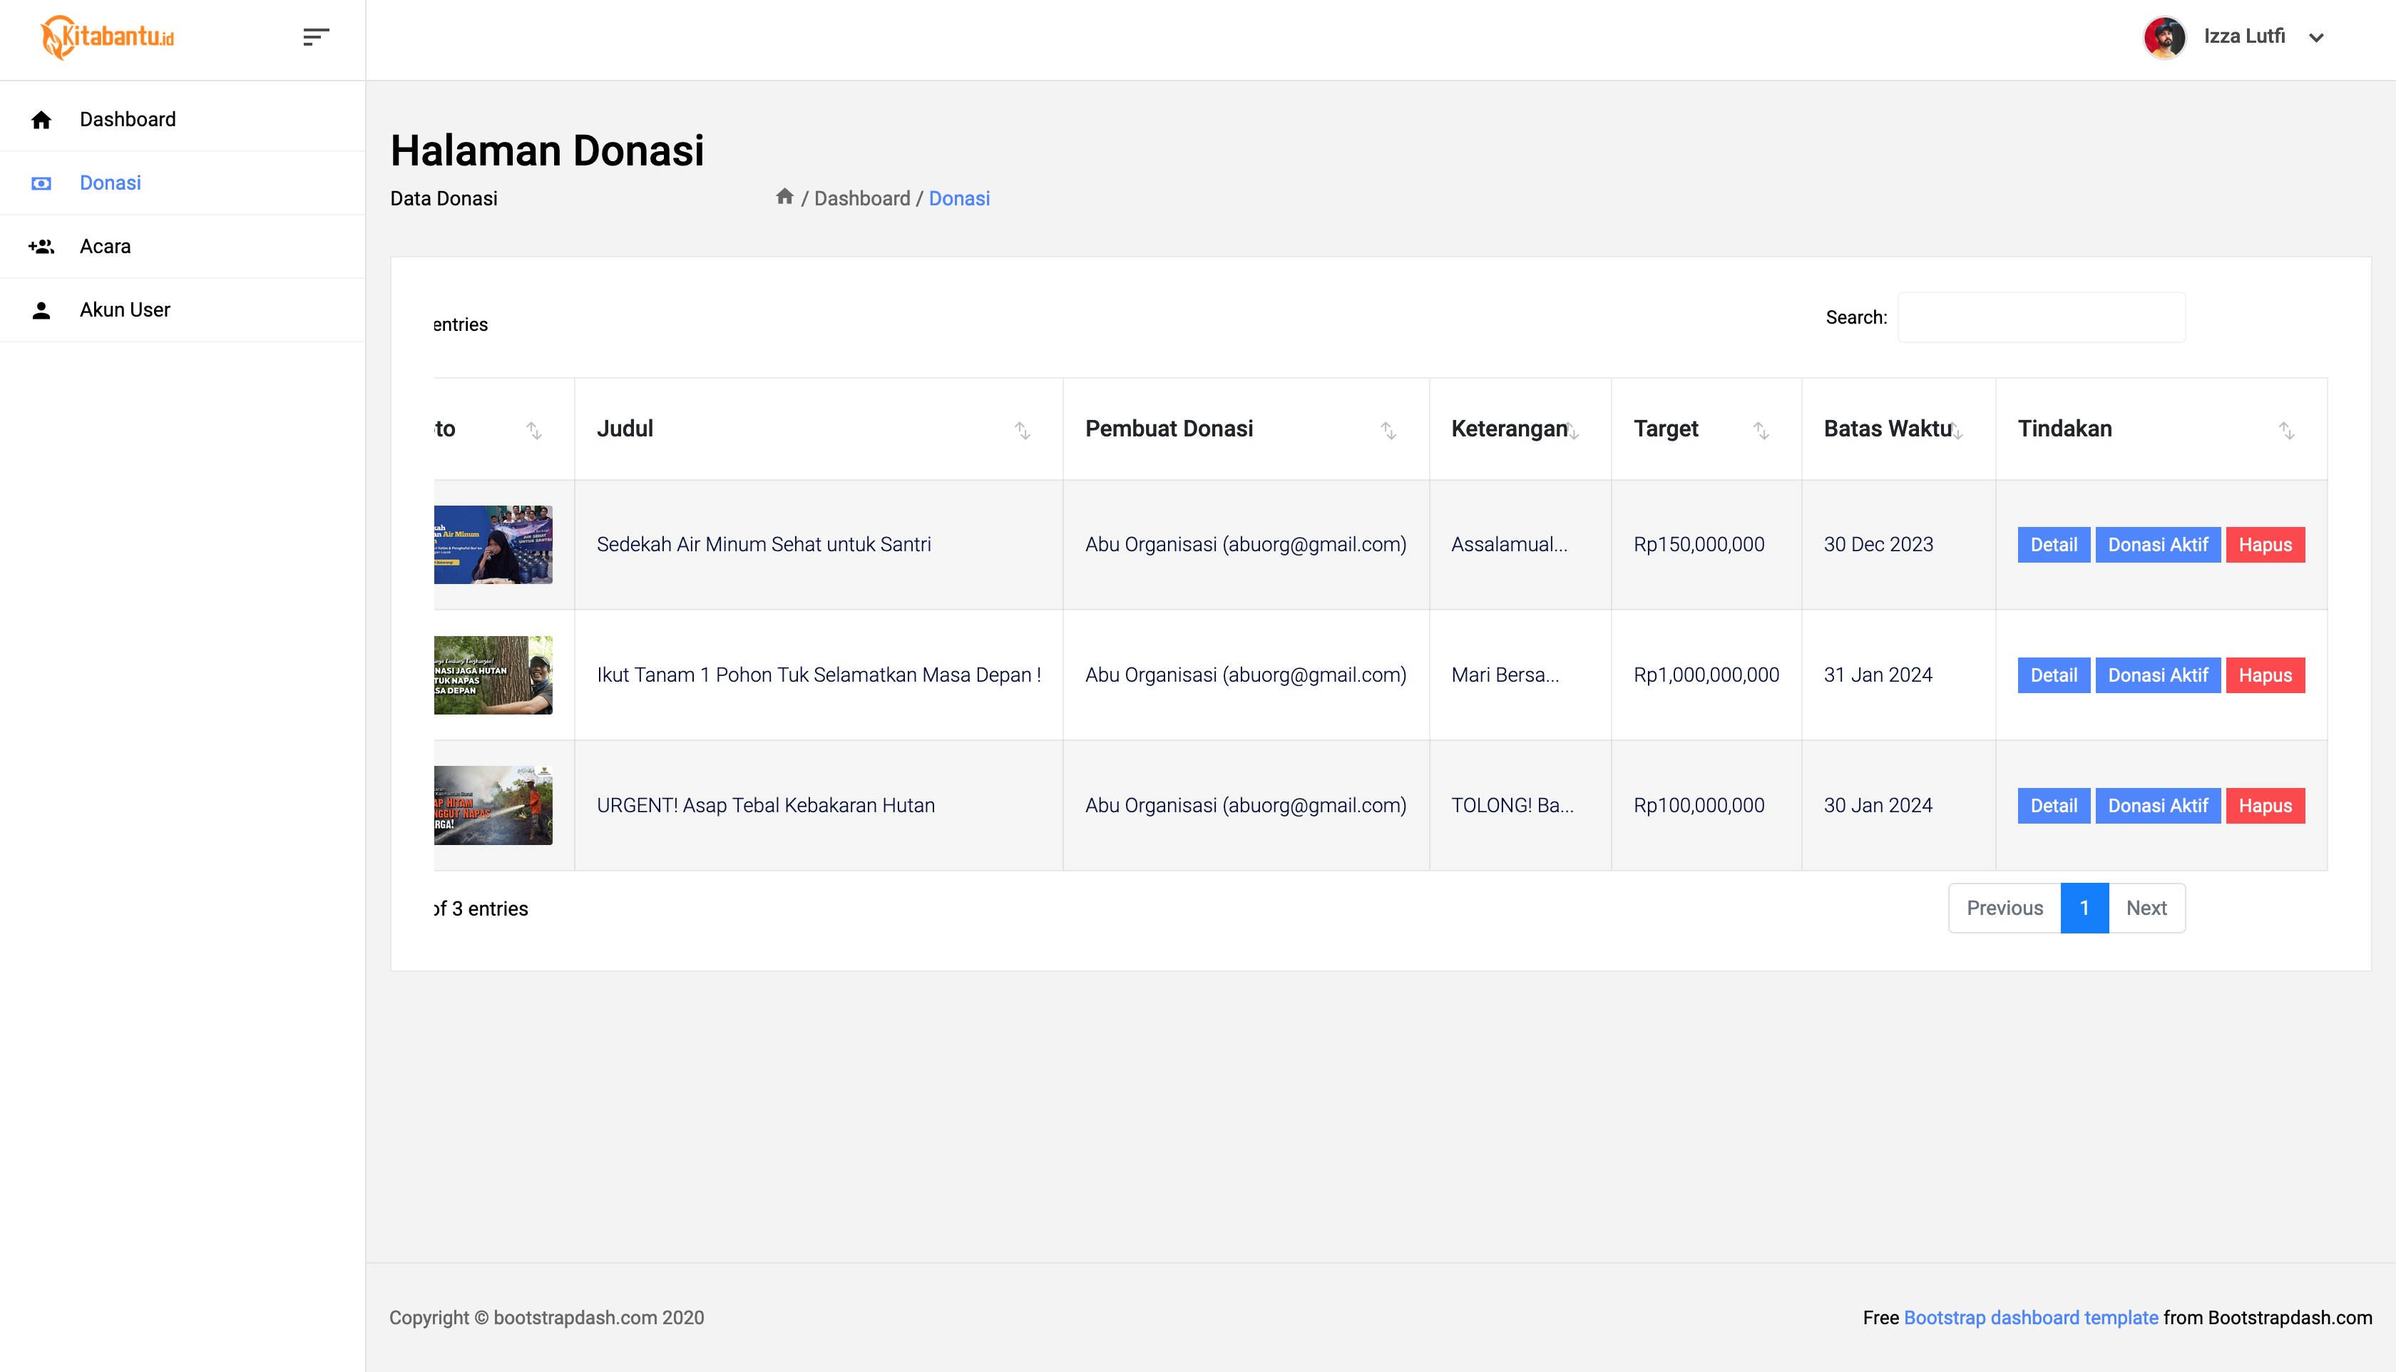Click Abu Organisasi cell in Sedekah row
This screenshot has width=2396, height=1372.
1244,543
